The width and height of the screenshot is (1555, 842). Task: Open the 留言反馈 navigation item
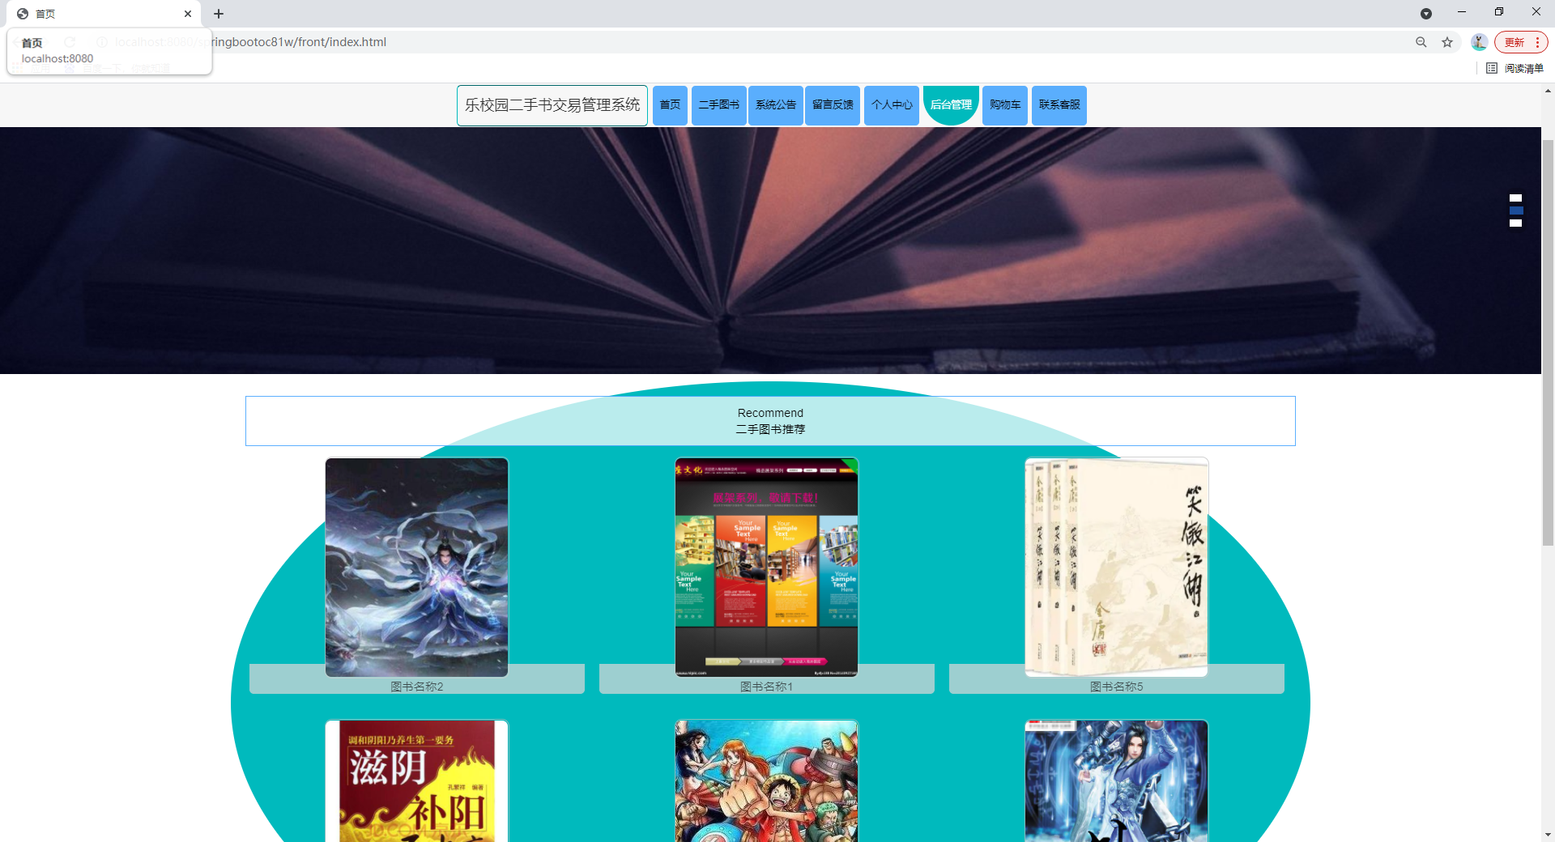(833, 105)
